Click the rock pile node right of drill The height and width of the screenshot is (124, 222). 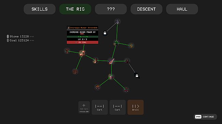[x=127, y=61]
